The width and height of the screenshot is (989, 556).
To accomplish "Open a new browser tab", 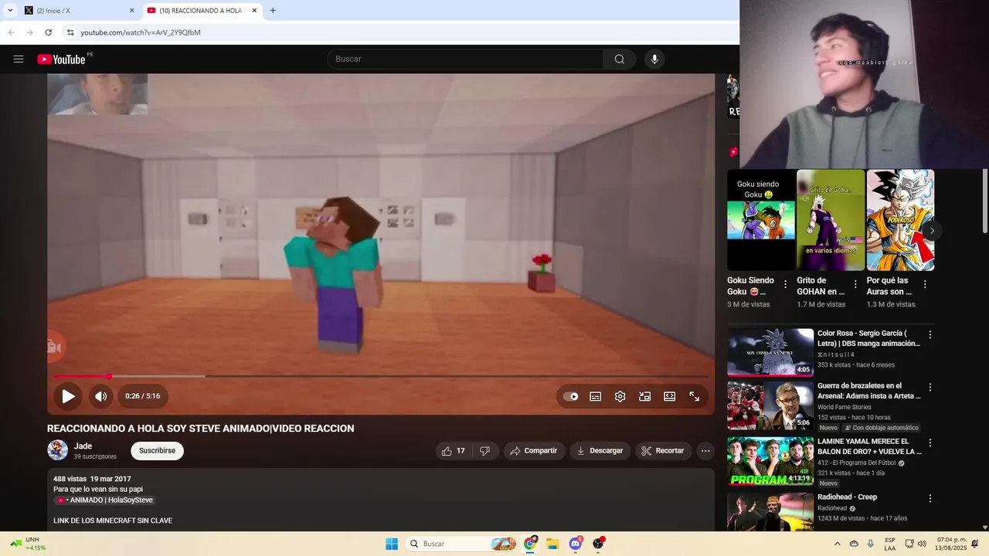I will click(273, 11).
